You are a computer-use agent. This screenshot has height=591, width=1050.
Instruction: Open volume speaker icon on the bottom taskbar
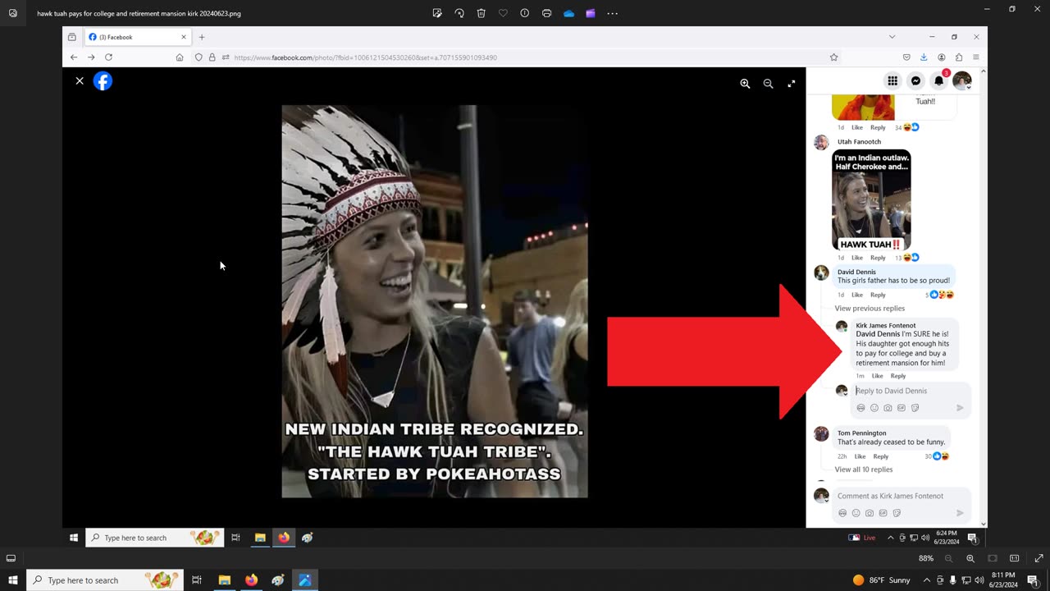pos(979,580)
